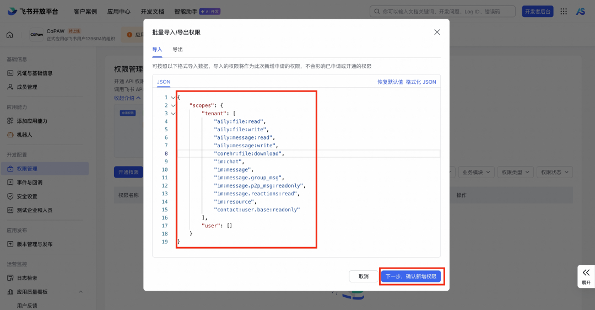Click the home icon beside CoPAW
The width and height of the screenshot is (595, 310).
tap(9, 35)
